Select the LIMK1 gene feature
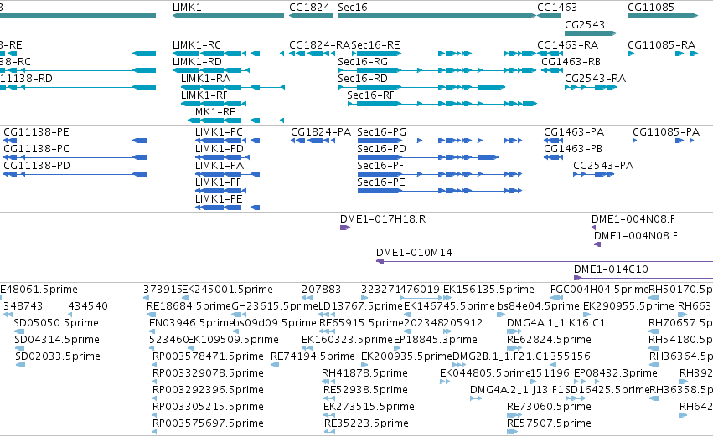The height and width of the screenshot is (436, 713). [228, 16]
